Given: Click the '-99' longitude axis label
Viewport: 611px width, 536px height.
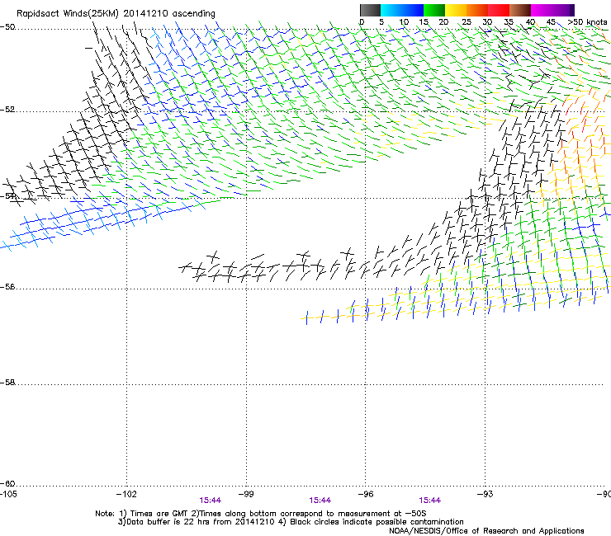Looking at the screenshot, I should click(x=246, y=494).
